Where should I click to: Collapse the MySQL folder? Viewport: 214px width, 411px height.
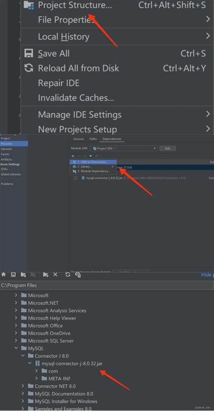(x=16, y=348)
